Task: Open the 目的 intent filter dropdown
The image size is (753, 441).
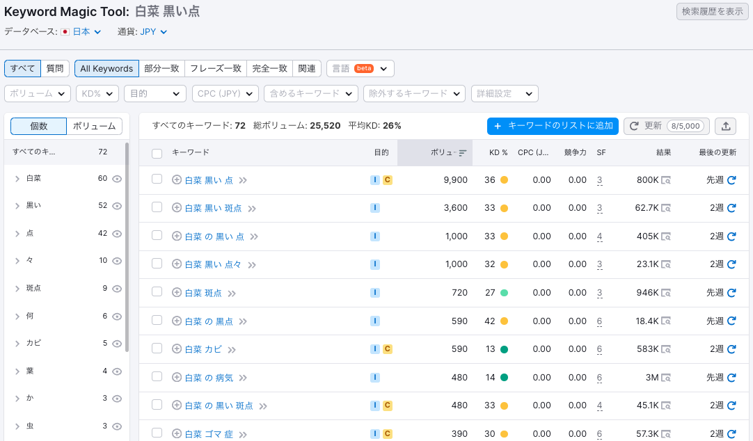Action: click(154, 94)
